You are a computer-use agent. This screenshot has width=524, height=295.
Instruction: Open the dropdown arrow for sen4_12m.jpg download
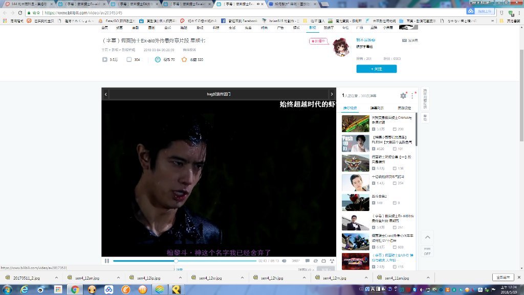(x=366, y=278)
